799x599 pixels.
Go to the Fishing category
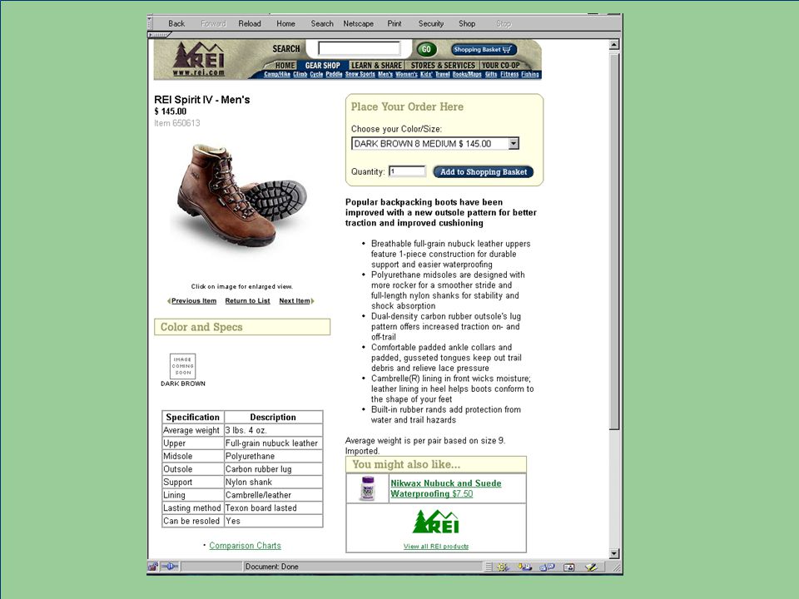pos(530,74)
